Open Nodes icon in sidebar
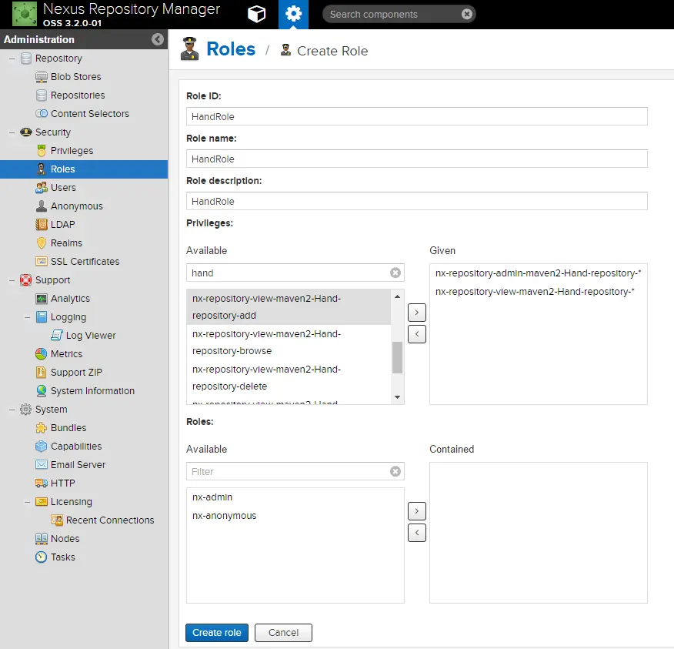674x649 pixels. tap(42, 539)
